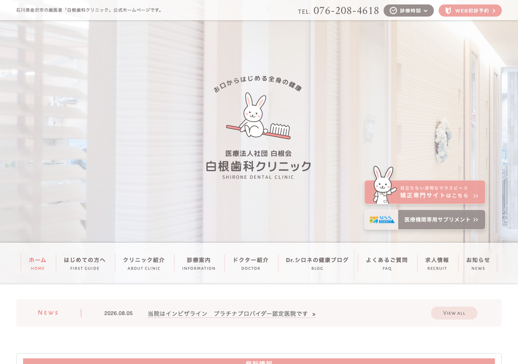Click the beginner mark icon on WEB初診予約

click(x=448, y=11)
